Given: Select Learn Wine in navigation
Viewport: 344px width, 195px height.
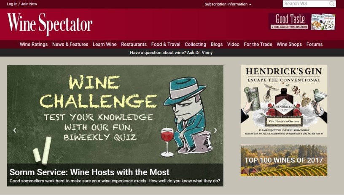Looking at the screenshot, I should pos(105,45).
